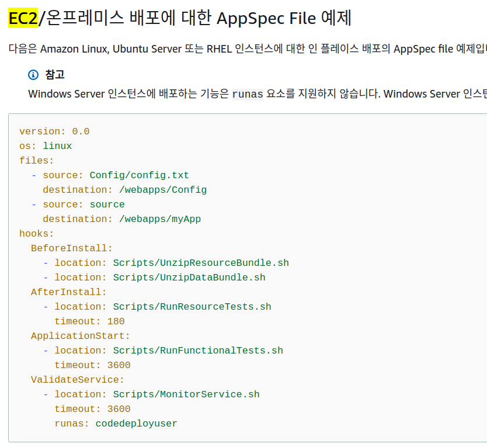Viewport: 487px width, 447px height.
Task: Click the 'timeout: 180' line
Action: [90, 321]
